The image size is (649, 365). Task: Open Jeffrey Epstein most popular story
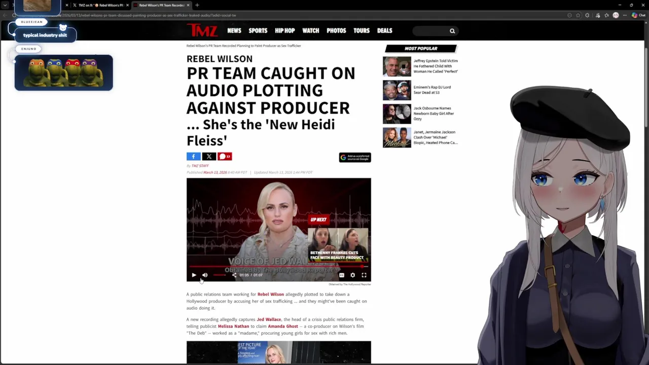436,66
